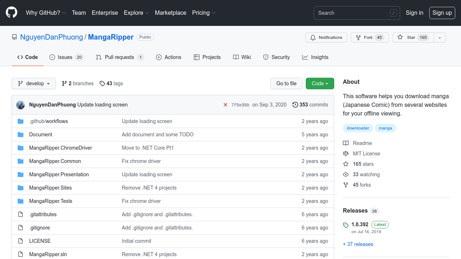The width and height of the screenshot is (461, 259).
Task: Click the folder icon for MangaRipper.Presentation
Action: coord(21,174)
